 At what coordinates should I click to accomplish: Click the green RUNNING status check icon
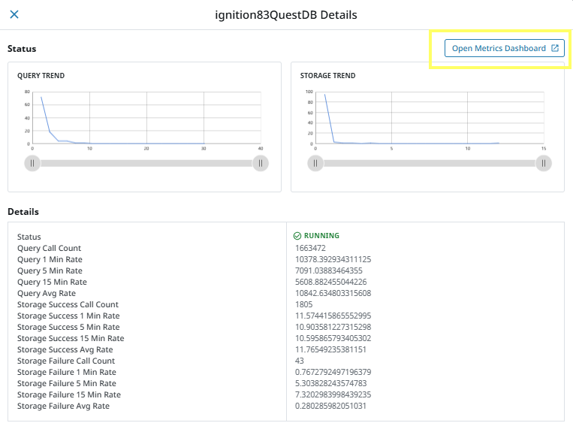tap(297, 236)
